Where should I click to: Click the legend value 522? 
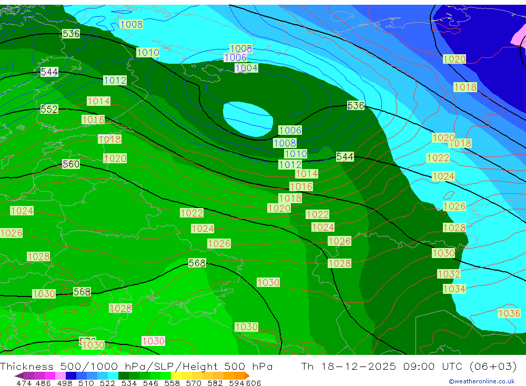point(107,383)
